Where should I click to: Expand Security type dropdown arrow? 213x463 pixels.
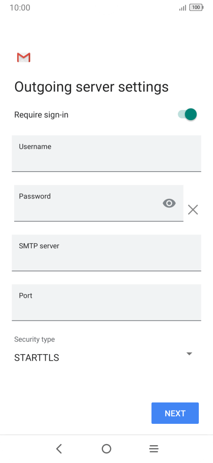pos(190,354)
